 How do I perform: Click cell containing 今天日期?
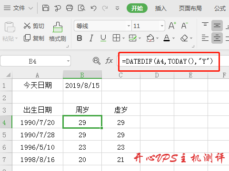38,85
